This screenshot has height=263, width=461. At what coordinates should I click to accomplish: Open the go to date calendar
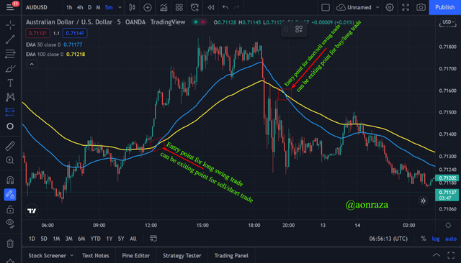153,239
